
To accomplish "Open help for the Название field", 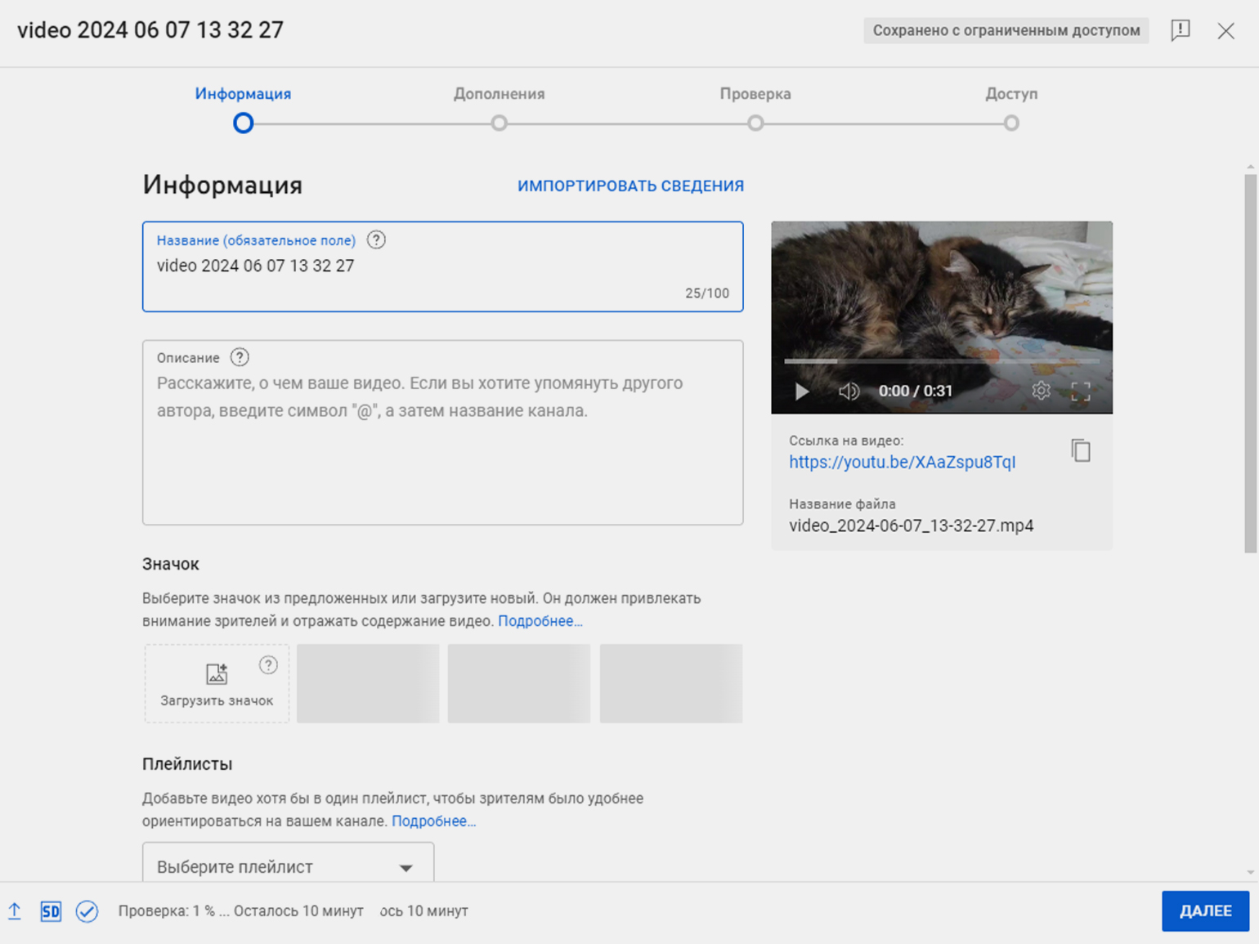I will pos(376,240).
